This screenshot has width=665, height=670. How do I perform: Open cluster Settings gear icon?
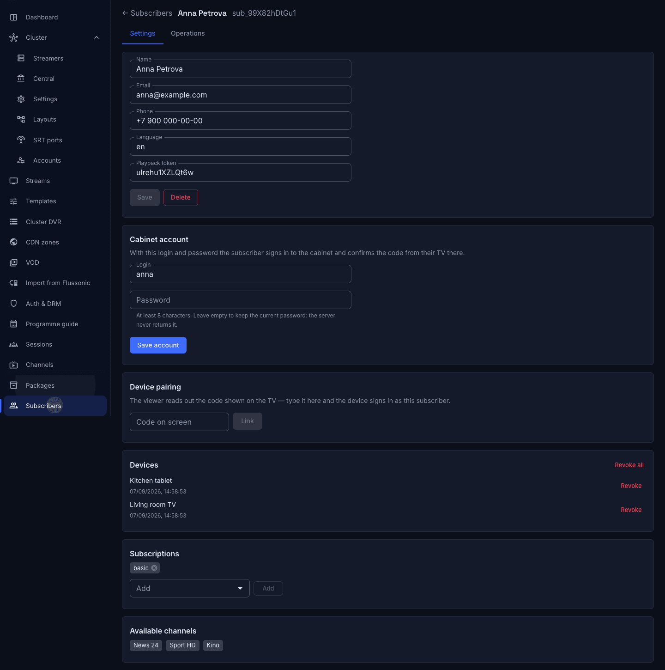[x=21, y=99]
